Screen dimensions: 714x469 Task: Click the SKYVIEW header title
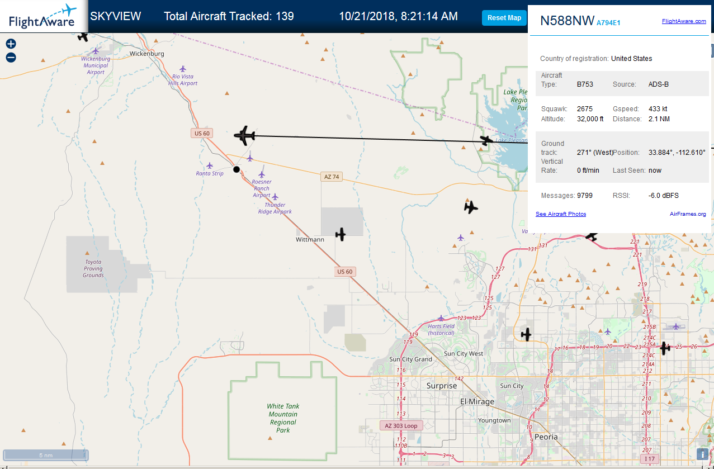116,16
